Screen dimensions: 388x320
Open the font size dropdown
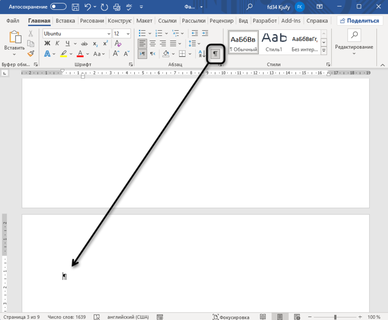click(x=129, y=34)
